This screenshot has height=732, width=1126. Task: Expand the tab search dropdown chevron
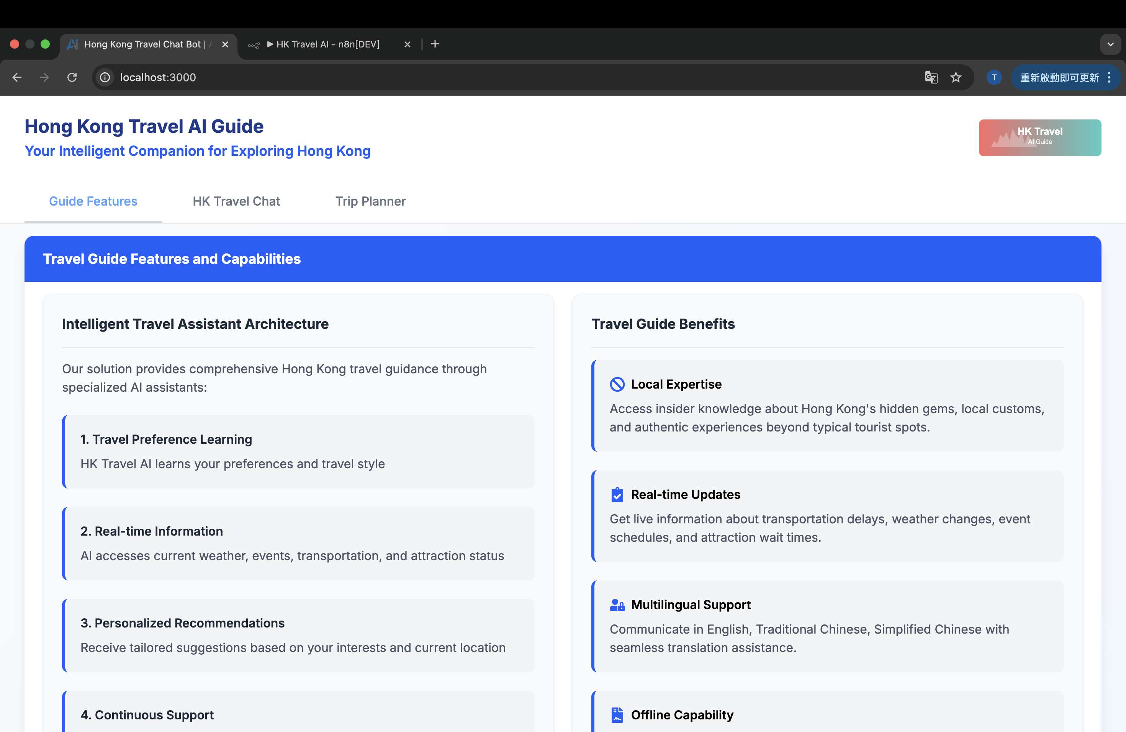(1110, 44)
